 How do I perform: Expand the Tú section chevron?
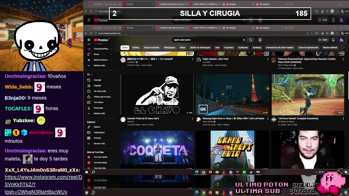coord(92,75)
